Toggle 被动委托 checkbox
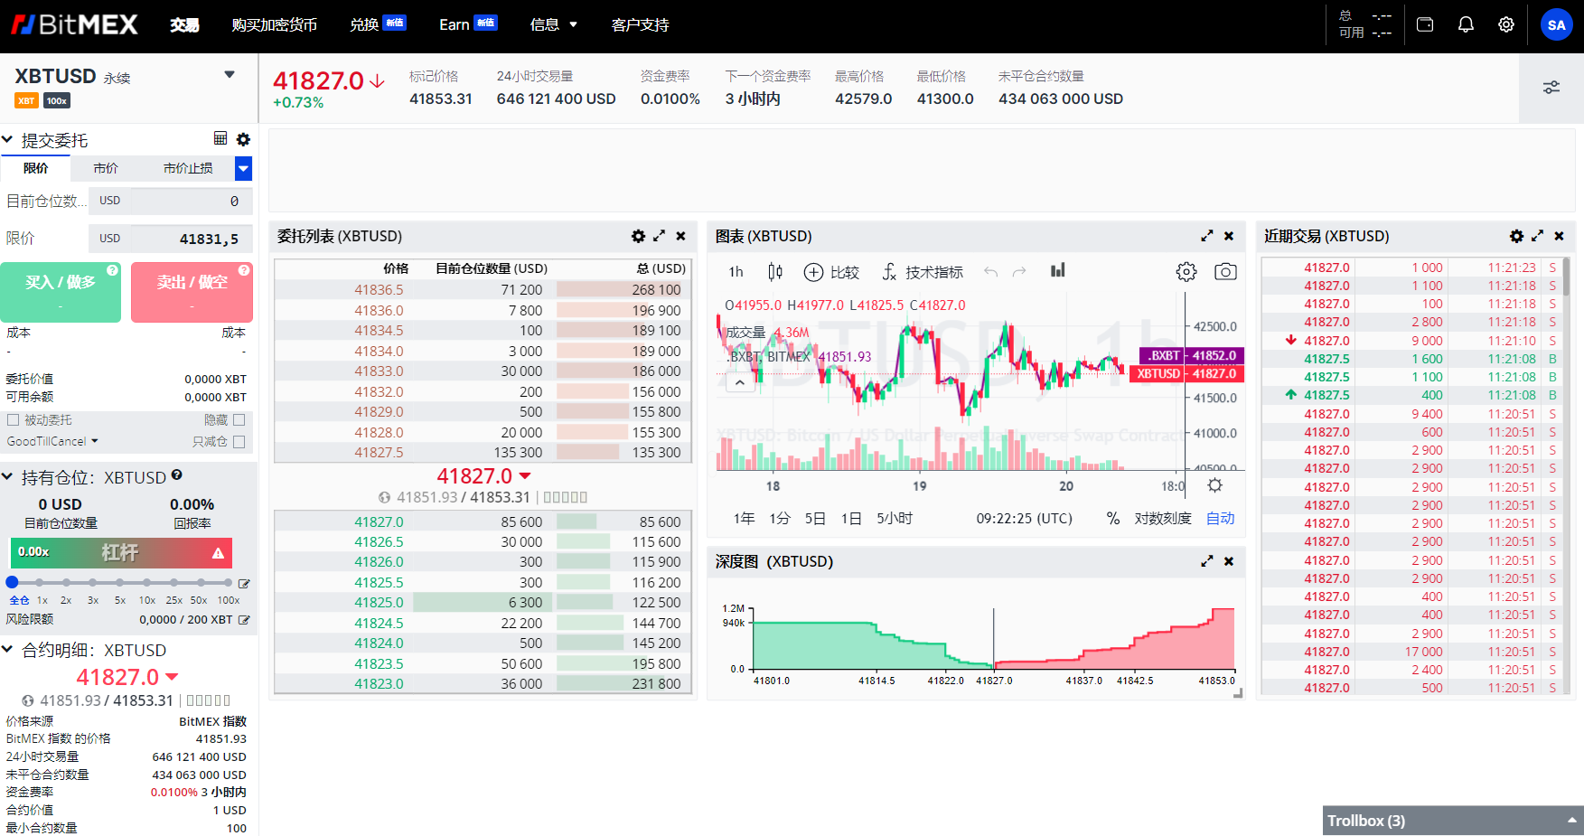Screen dimensions: 1584x836 [13, 420]
